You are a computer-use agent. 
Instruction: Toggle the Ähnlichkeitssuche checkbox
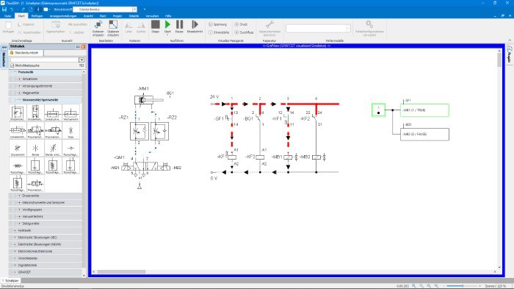point(12,65)
